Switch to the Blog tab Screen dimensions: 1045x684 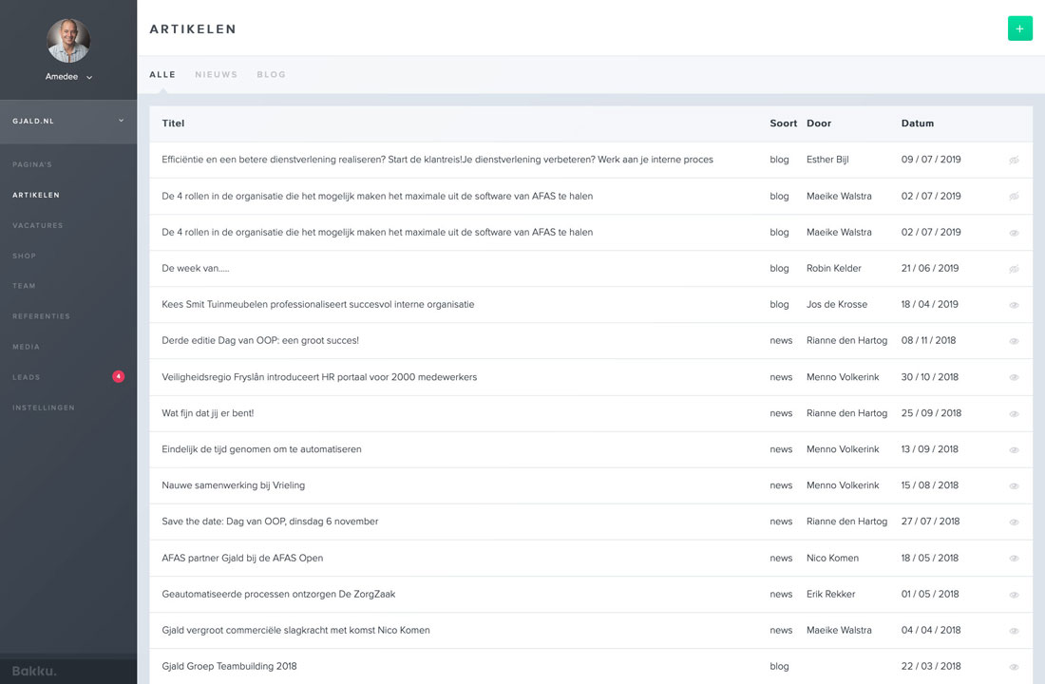pos(271,74)
